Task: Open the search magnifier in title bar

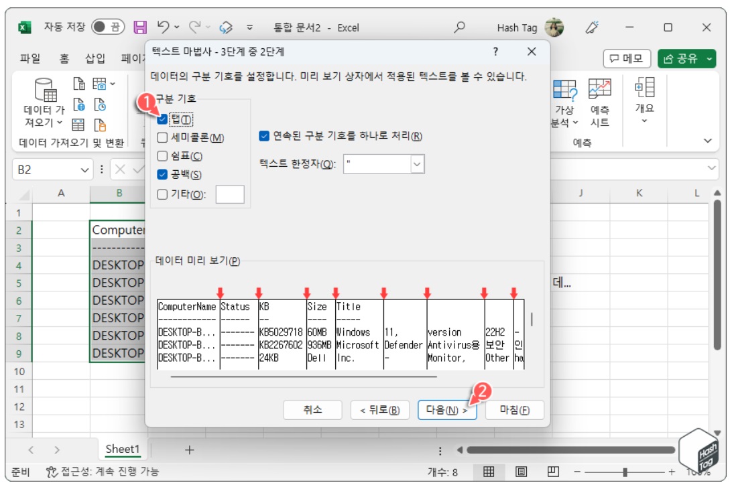Action: tap(459, 27)
